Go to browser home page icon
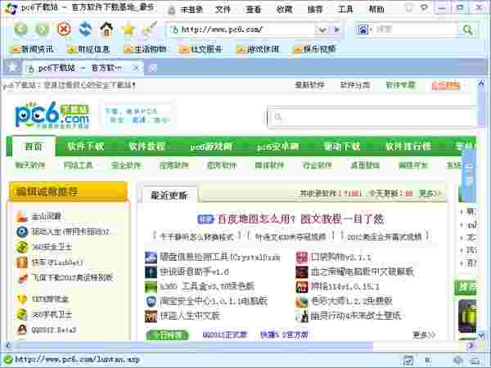This screenshot has width=491, height=368. point(106,29)
